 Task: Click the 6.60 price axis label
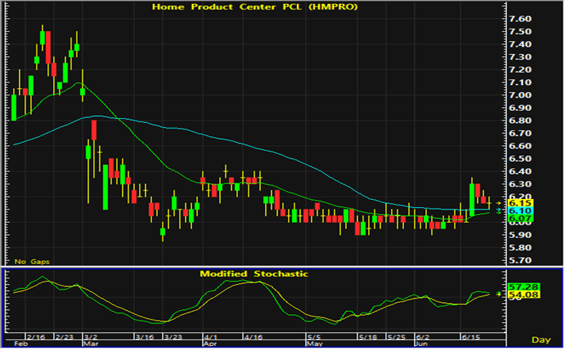tap(520, 146)
